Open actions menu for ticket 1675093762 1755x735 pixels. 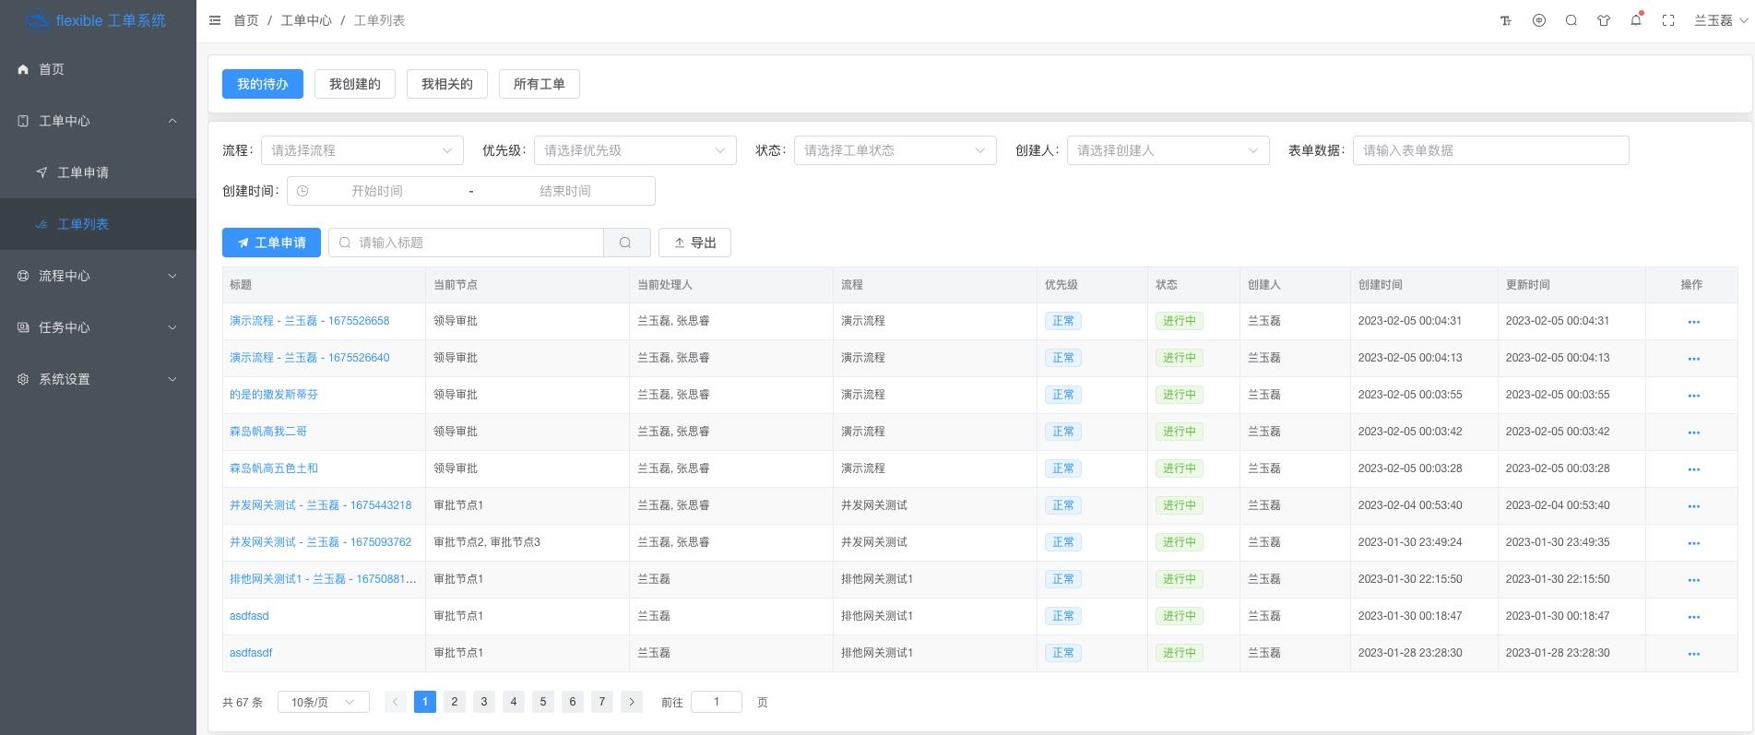pos(1693,543)
